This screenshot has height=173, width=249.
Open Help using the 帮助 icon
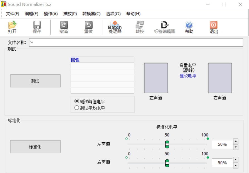189,27
